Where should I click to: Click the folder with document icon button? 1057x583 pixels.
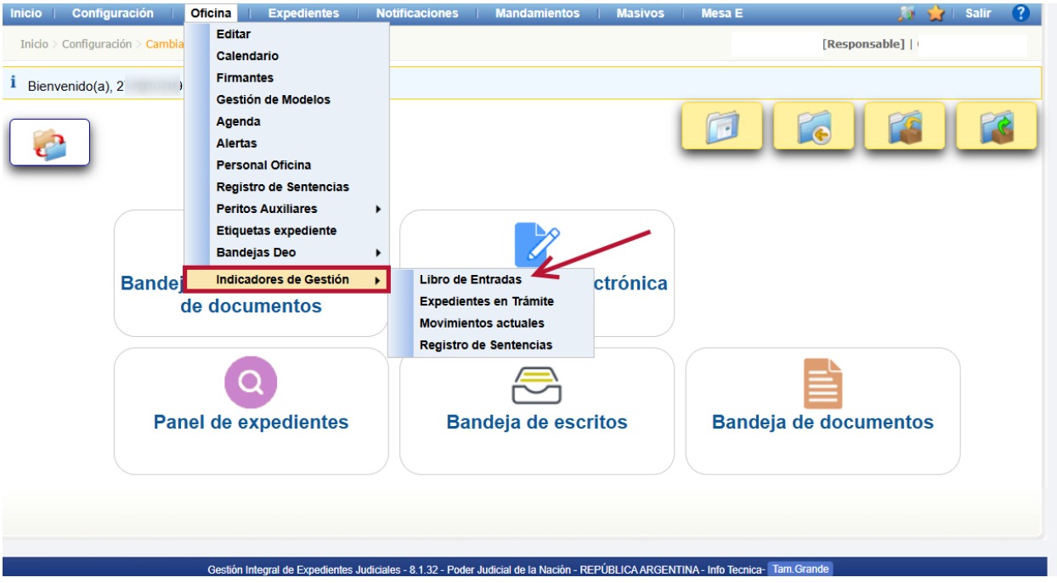point(721,127)
